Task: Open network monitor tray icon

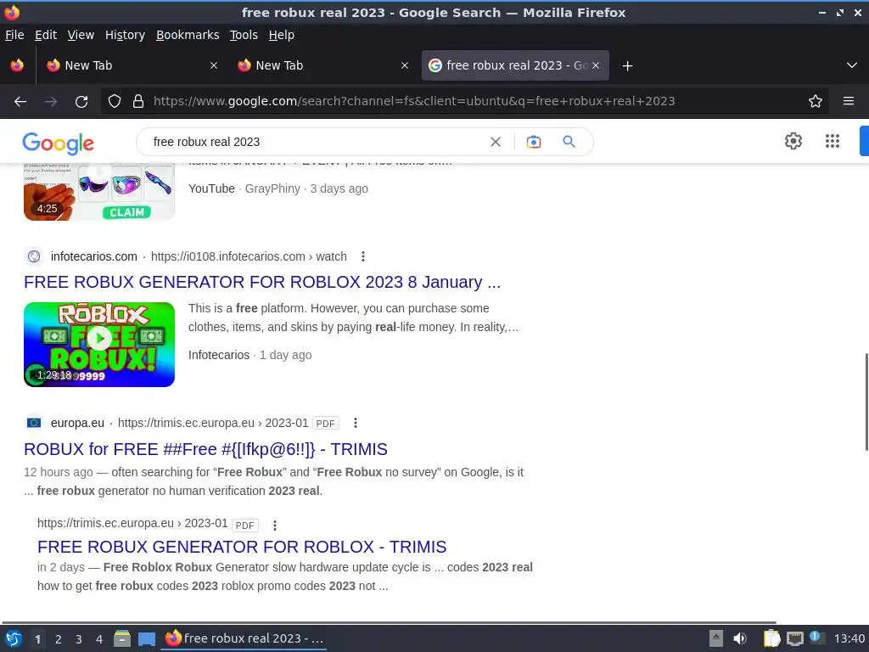Action: pyautogui.click(x=794, y=638)
